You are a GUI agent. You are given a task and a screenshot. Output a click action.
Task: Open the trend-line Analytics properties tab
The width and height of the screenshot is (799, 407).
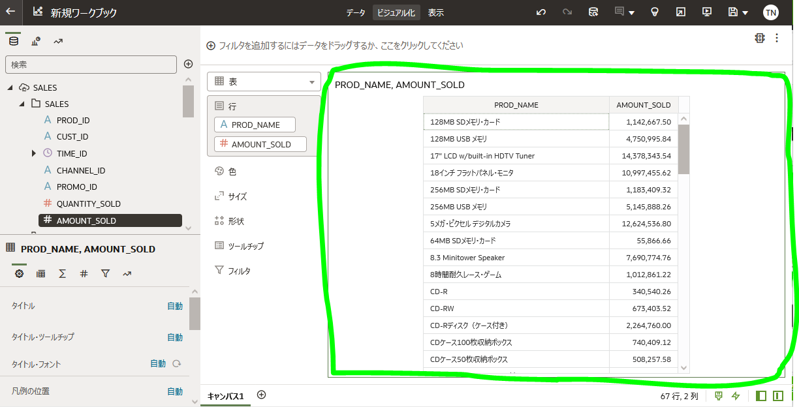coord(127,274)
